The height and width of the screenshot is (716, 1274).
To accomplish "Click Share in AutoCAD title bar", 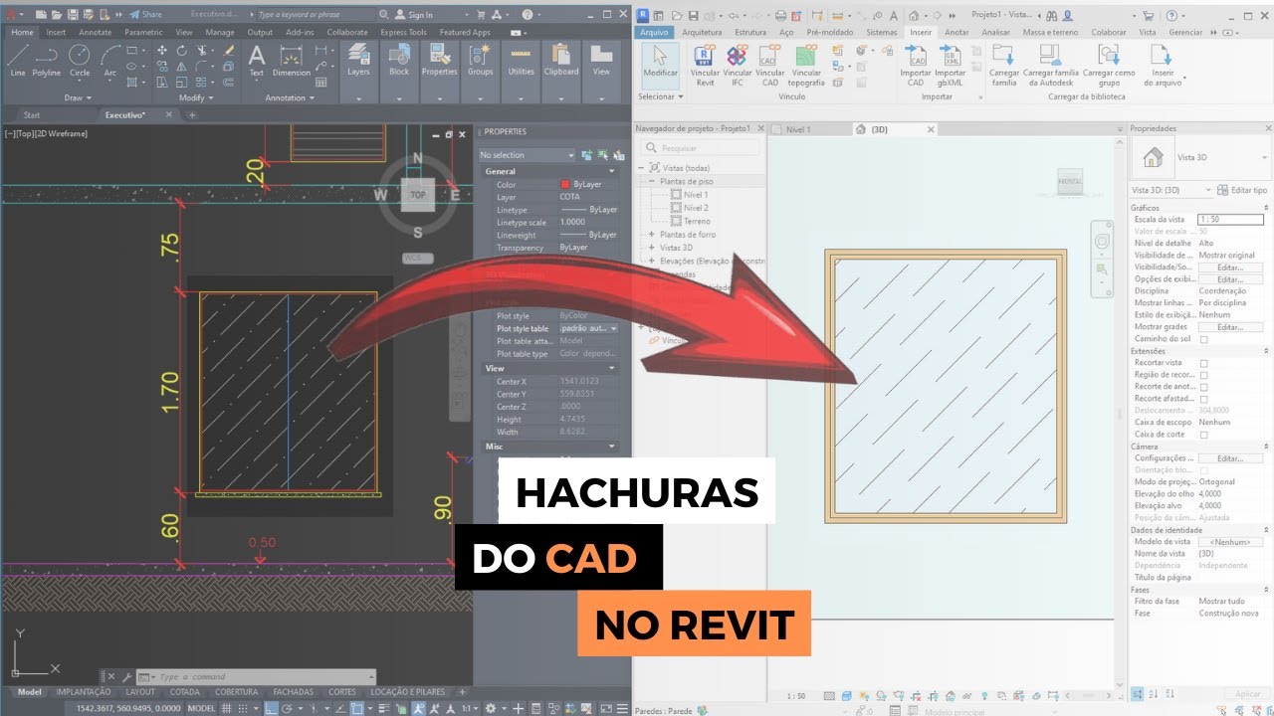I will pyautogui.click(x=146, y=15).
